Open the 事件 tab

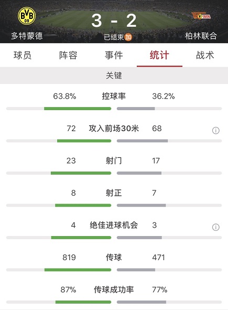tap(114, 55)
